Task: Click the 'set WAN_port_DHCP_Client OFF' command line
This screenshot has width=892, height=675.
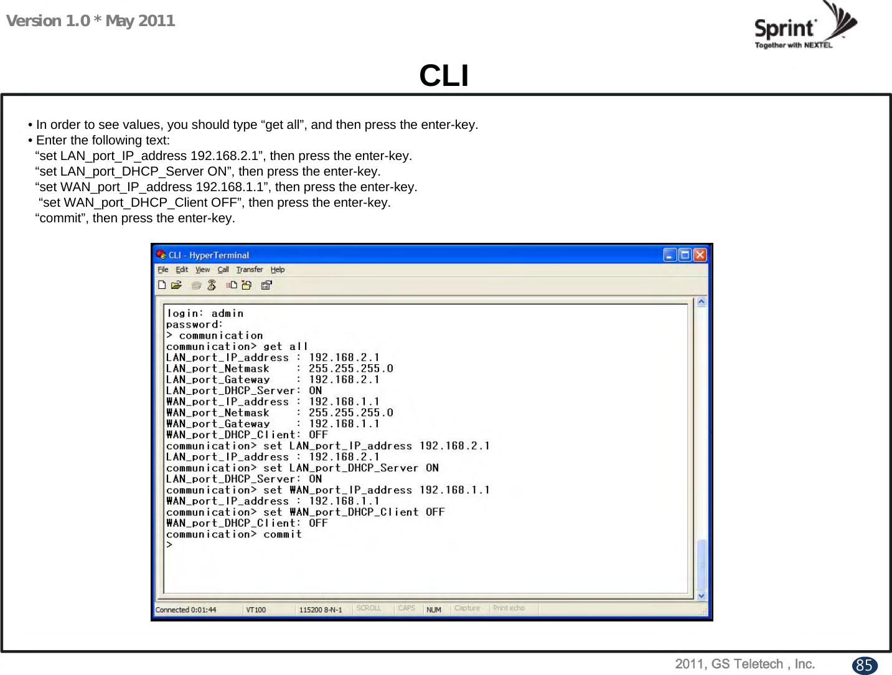Action: pyautogui.click(x=305, y=512)
